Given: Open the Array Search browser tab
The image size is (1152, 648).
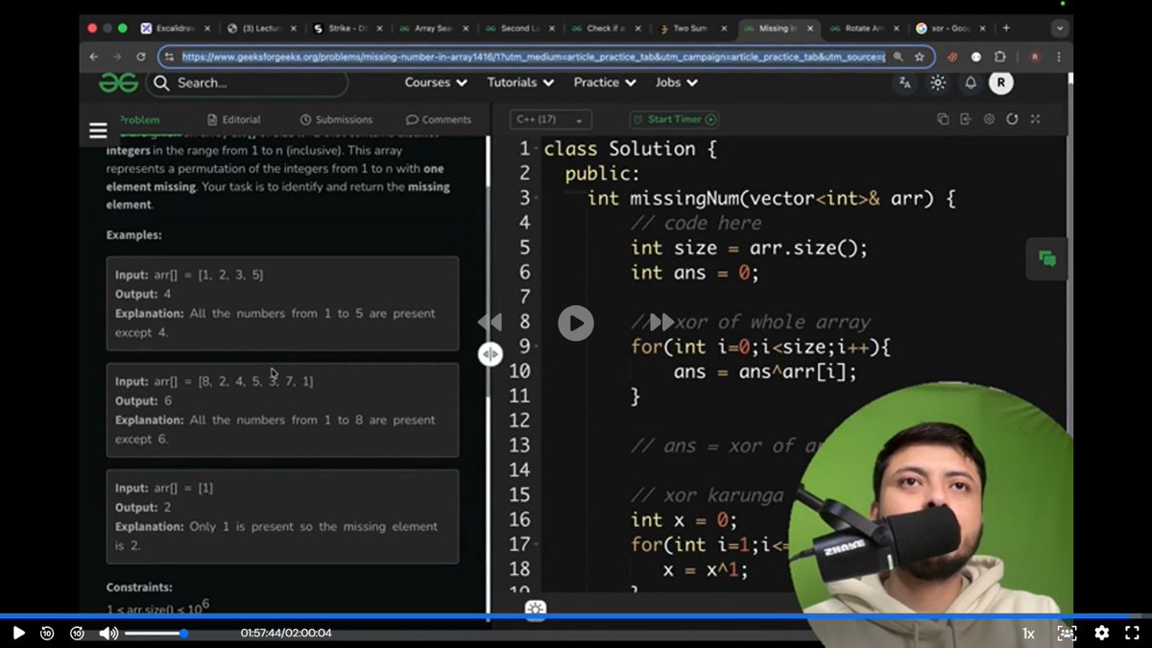Looking at the screenshot, I should click(435, 29).
